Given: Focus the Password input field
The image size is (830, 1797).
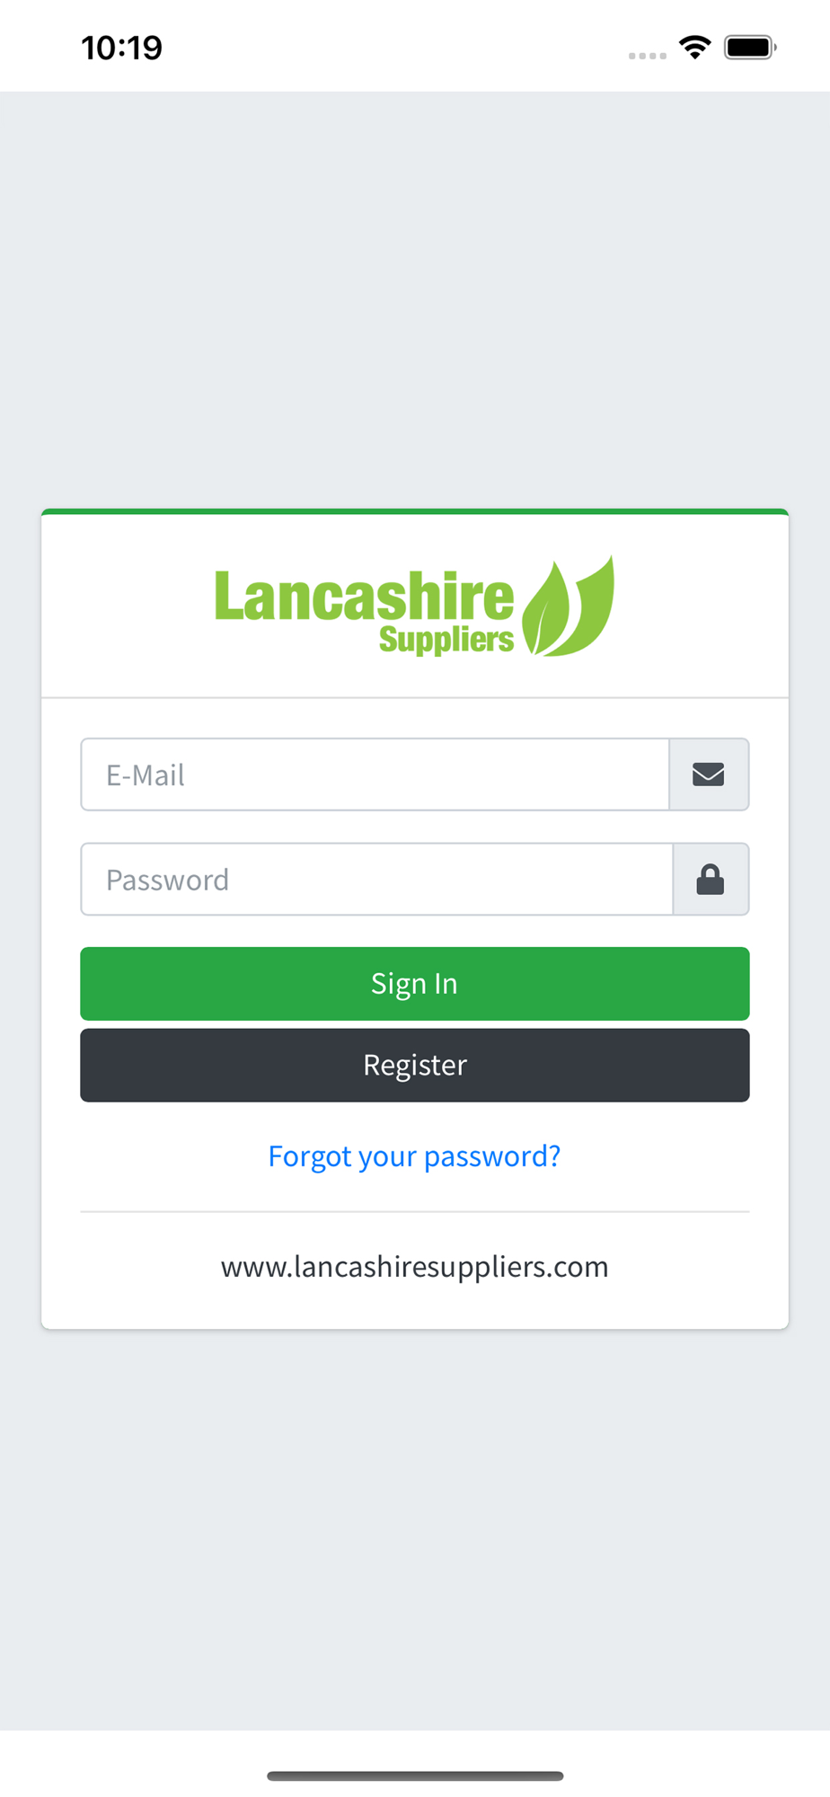Looking at the screenshot, I should click(377, 879).
